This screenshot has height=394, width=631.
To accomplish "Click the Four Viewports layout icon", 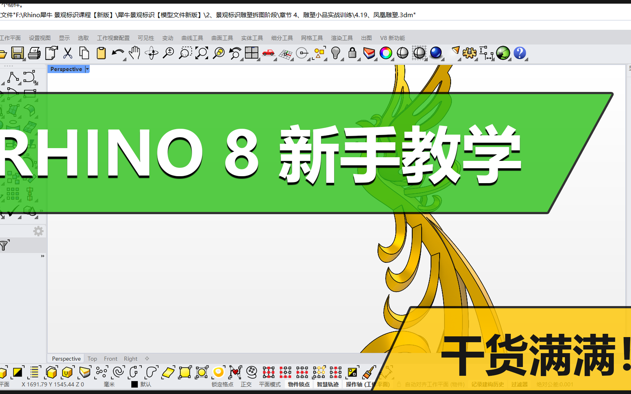I will click(x=252, y=53).
